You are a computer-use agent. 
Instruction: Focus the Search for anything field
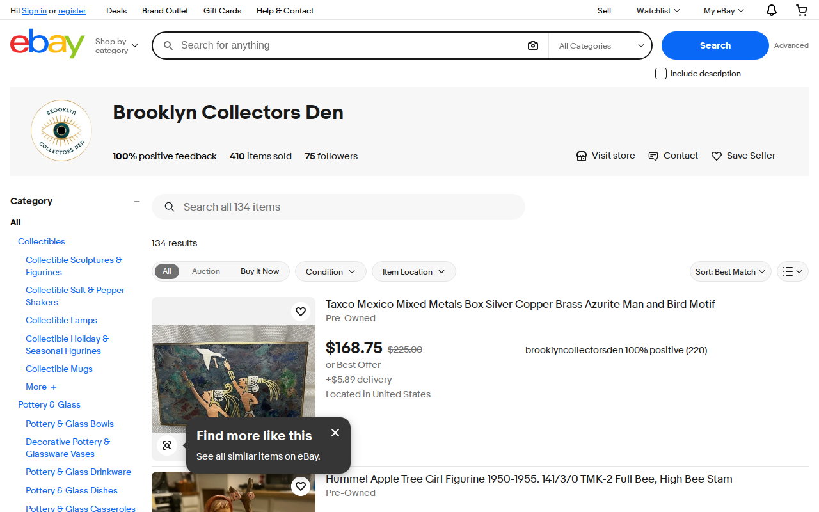349,45
